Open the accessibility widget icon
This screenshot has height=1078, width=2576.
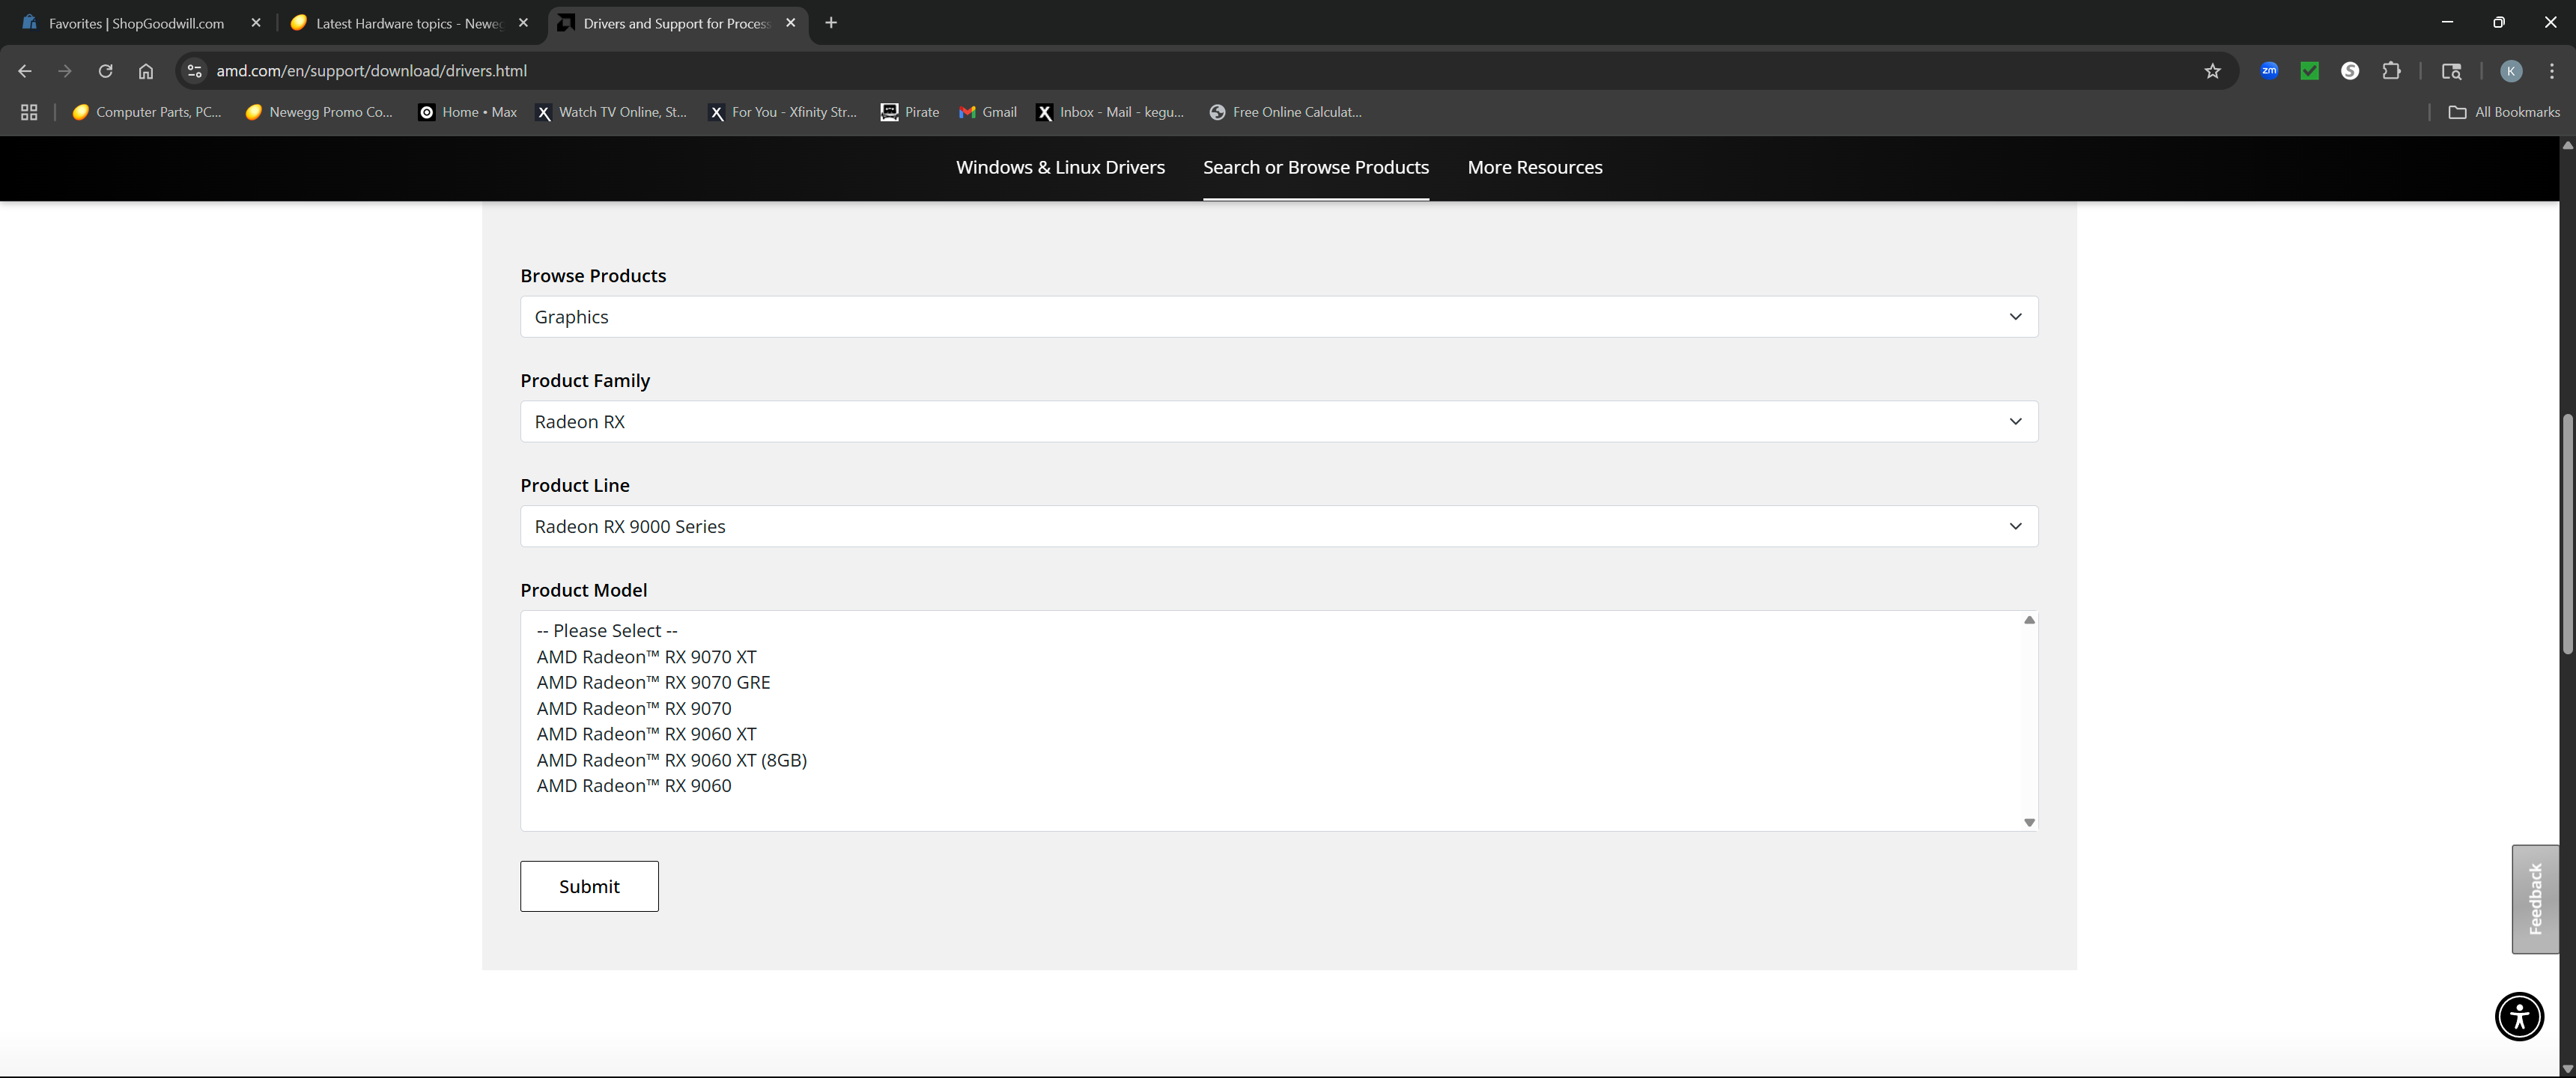click(x=2519, y=1016)
